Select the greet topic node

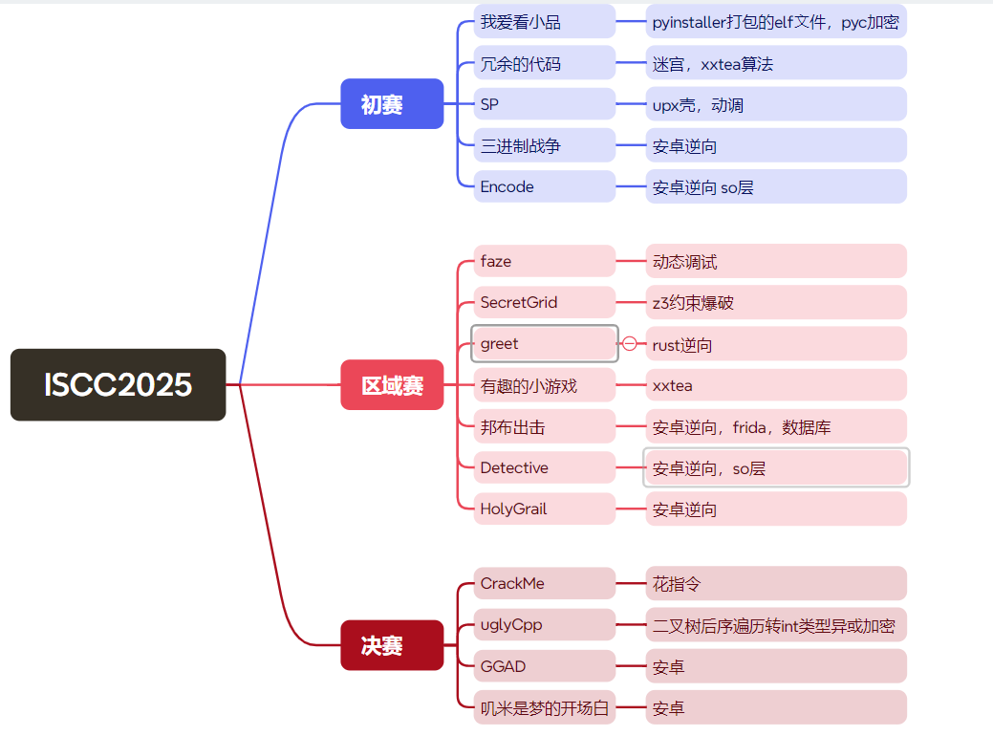[x=543, y=343]
